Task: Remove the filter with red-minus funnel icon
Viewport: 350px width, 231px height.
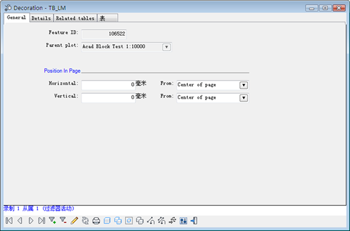Action: (63, 220)
